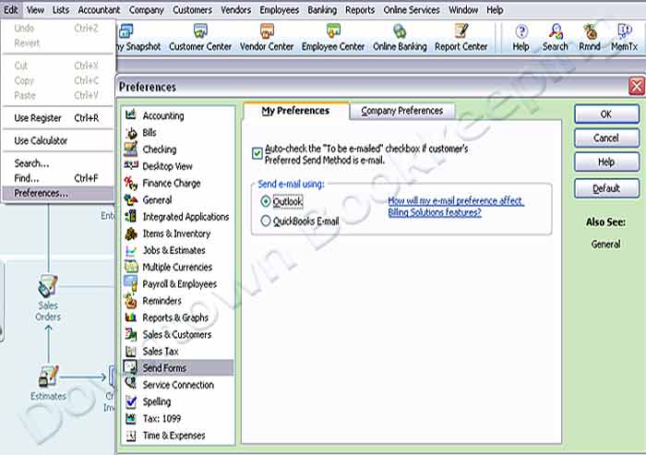Screen dimensions: 646x455
Task: Choose Use Register in the Edit menu
Action: [x=57, y=118]
